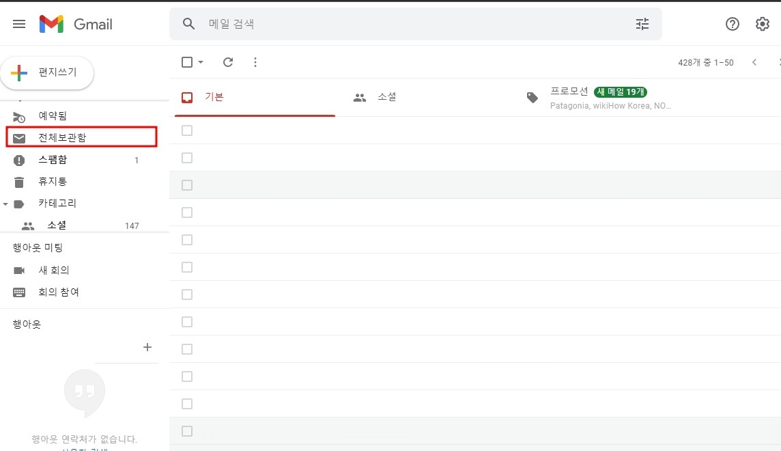The image size is (781, 451).
Task: Switch to the 소셜 inbox tab
Action: coord(386,96)
